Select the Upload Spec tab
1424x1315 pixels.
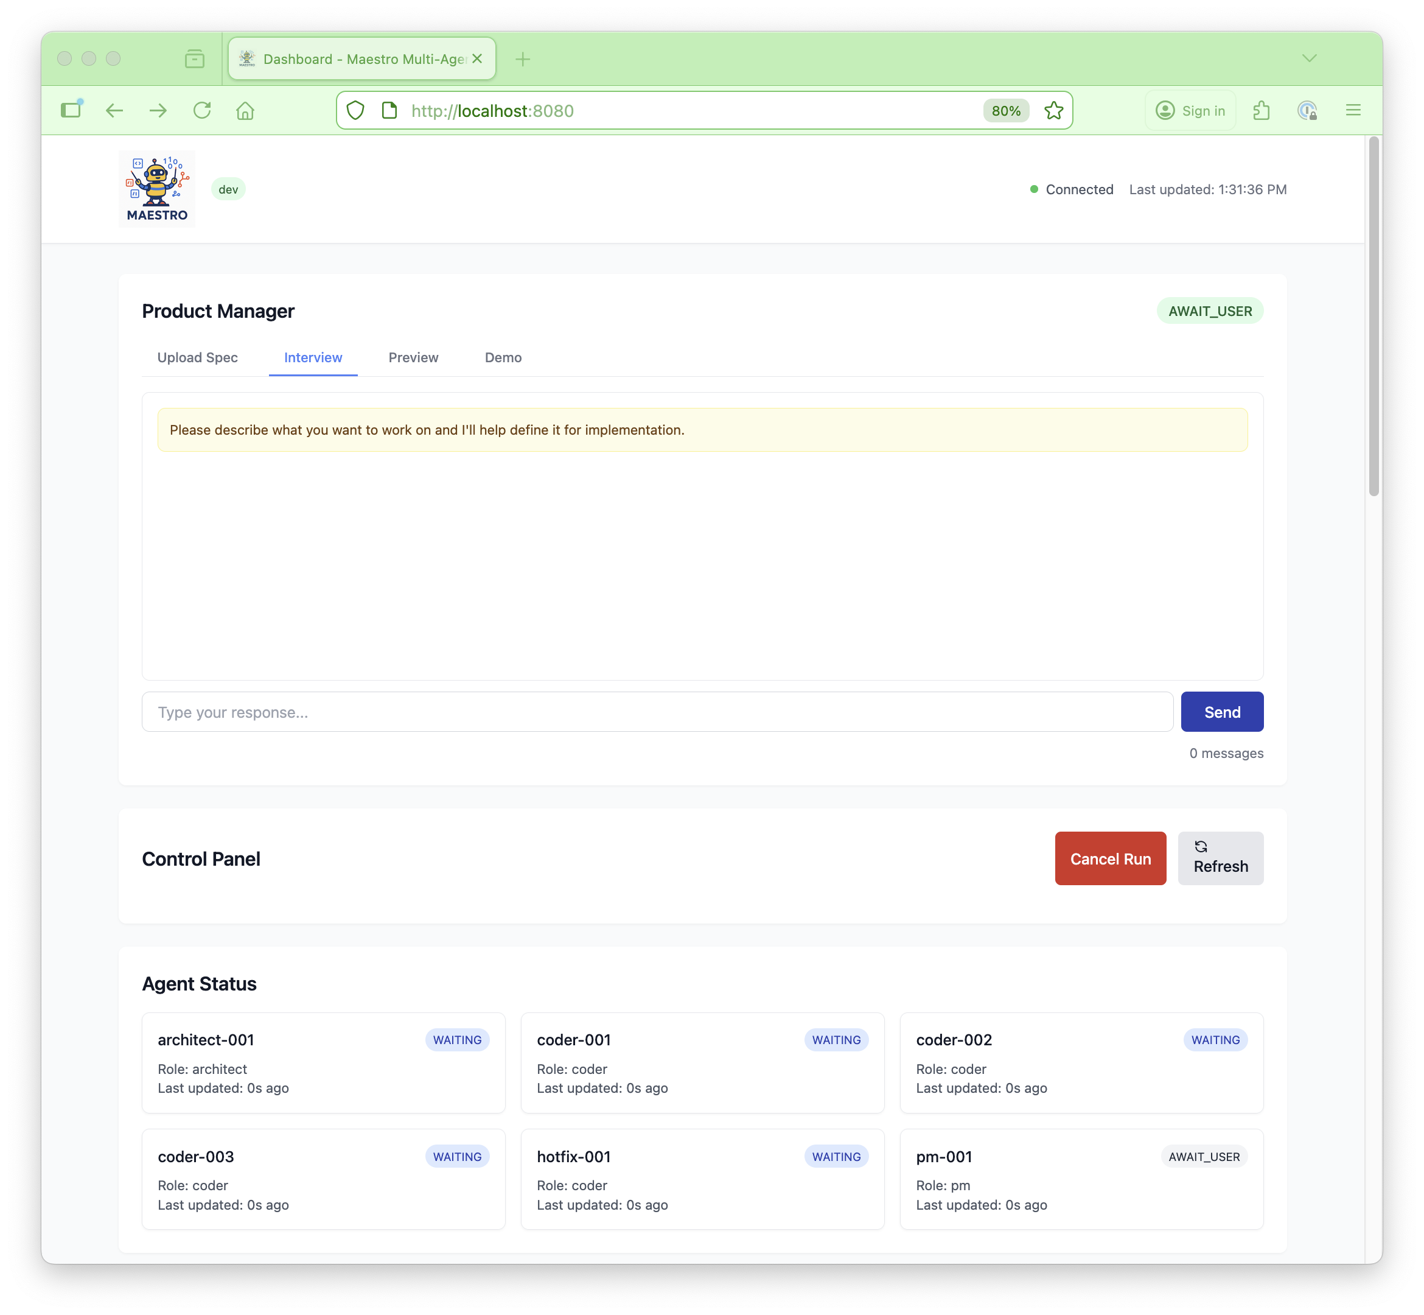tap(197, 358)
